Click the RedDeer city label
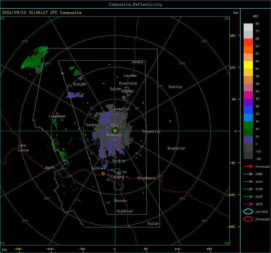This screenshot has width=271, height=253. pos(128,91)
